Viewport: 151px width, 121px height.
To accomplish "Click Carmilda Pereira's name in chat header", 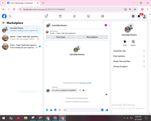I will coord(59,25).
